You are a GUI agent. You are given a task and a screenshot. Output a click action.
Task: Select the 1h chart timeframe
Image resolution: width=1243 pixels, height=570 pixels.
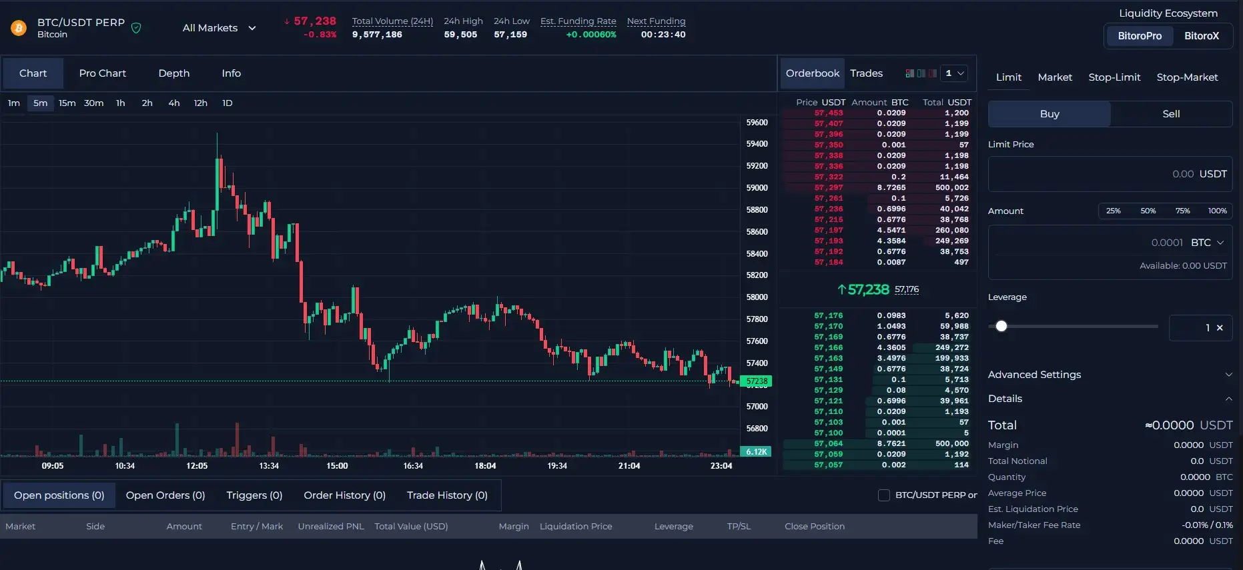click(120, 103)
